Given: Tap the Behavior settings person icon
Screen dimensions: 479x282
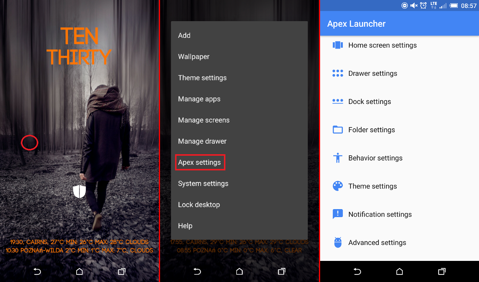Looking at the screenshot, I should (x=338, y=158).
